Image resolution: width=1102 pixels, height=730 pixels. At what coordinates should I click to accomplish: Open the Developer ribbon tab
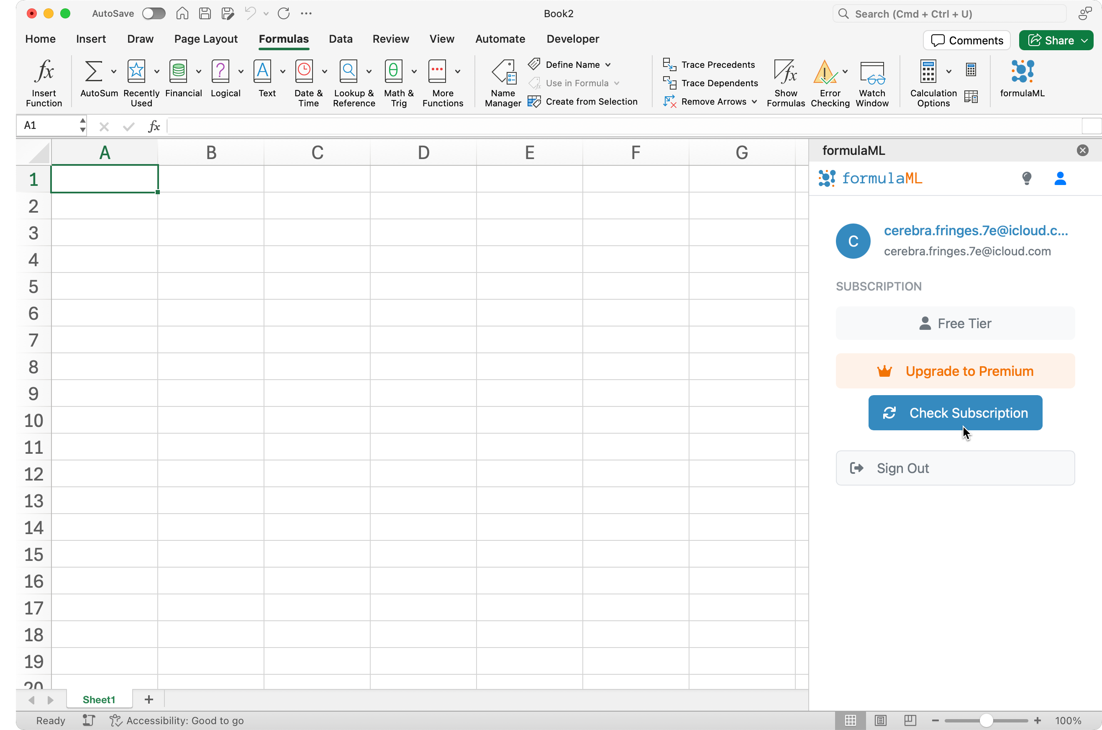click(572, 39)
